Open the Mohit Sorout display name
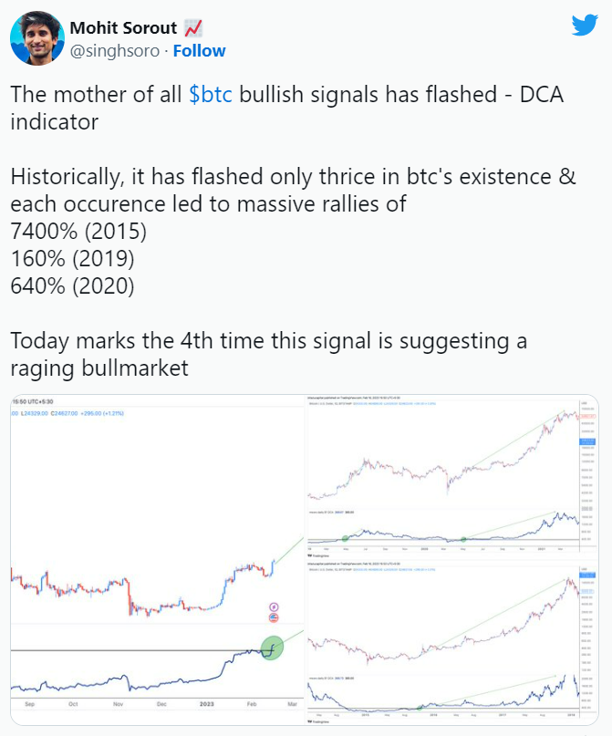The image size is (612, 736). 123,28
